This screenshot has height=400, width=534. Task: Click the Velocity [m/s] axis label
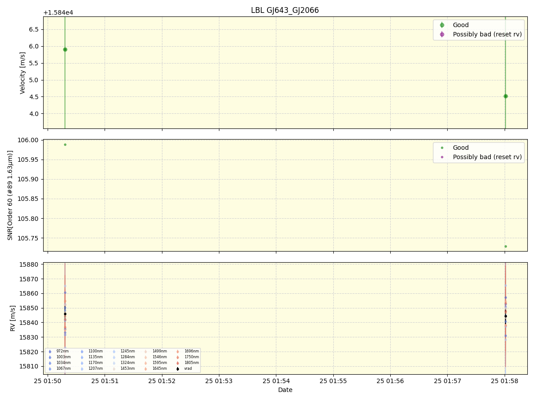tap(23, 72)
